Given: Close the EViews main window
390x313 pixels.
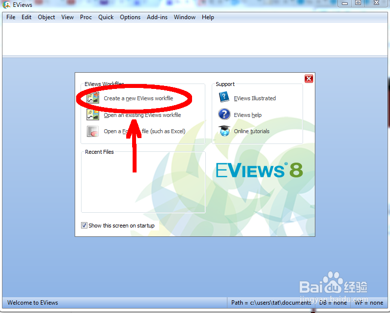Looking at the screenshot, I should pyautogui.click(x=376, y=3).
